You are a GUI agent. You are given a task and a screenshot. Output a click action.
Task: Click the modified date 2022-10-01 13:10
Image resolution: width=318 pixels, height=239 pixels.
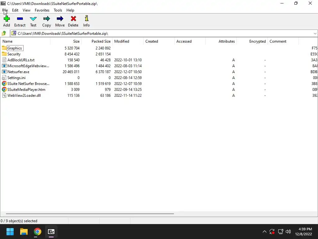[128, 60]
